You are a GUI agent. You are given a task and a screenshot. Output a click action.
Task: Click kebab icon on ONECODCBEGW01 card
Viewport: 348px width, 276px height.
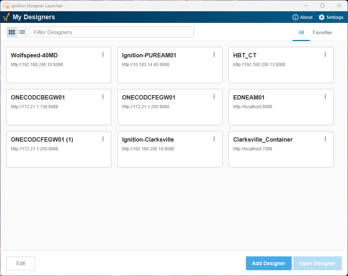(103, 97)
